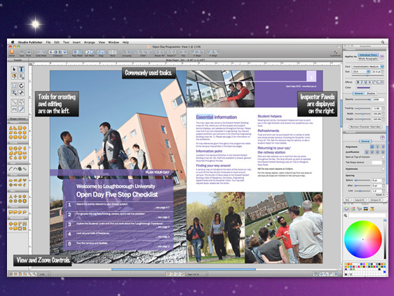Pick the triangle shape in Shape Library
Image resolution: width=394 pixels, height=296 pixels.
(11, 128)
